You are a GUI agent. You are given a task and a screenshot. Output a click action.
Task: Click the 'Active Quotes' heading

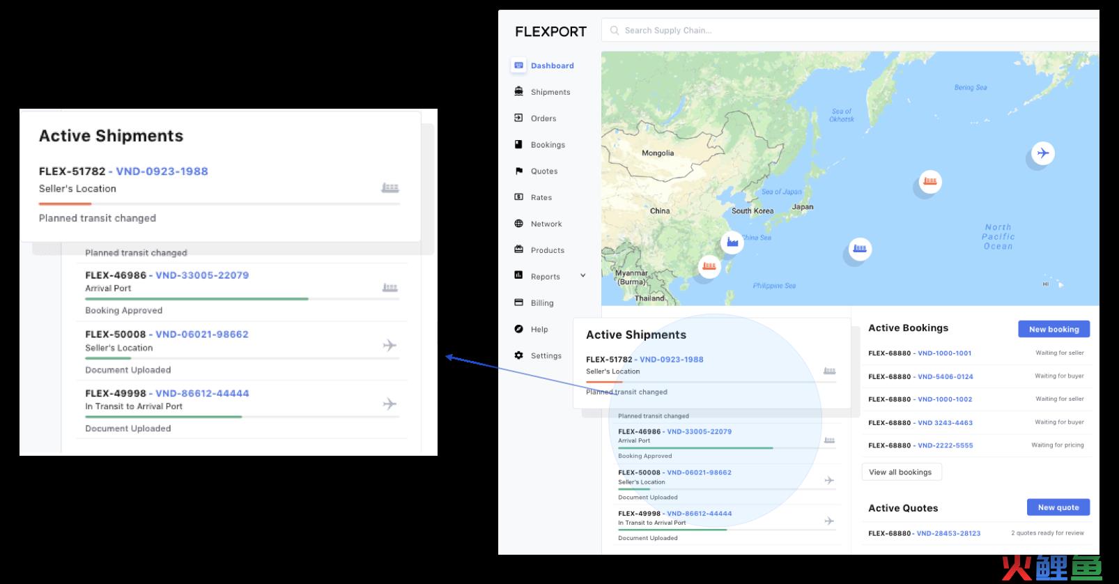pyautogui.click(x=903, y=508)
